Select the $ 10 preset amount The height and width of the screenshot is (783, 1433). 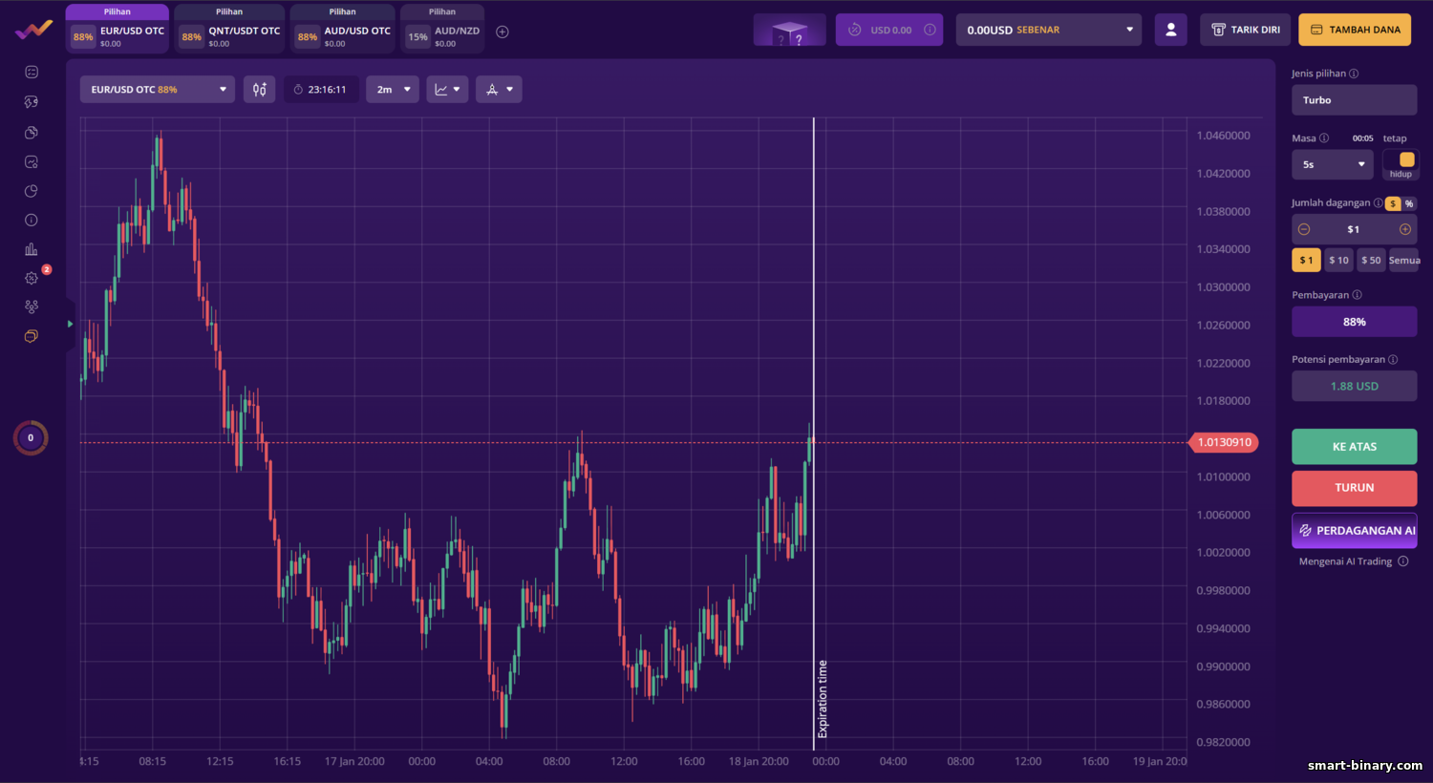pyautogui.click(x=1338, y=260)
